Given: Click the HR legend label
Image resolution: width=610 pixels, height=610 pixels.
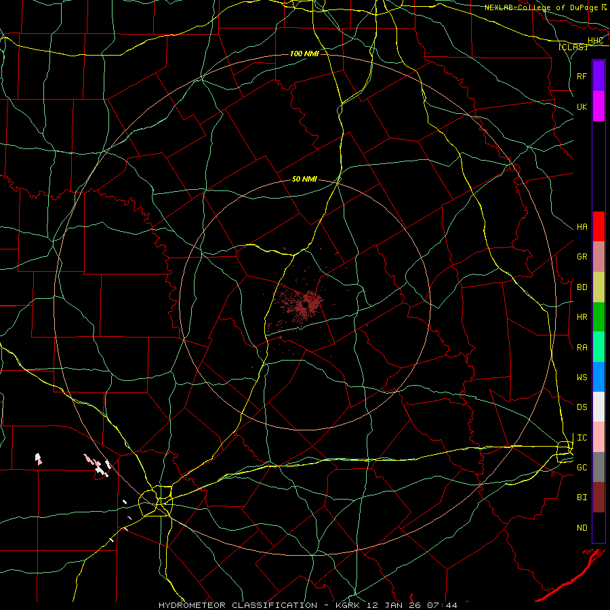Looking at the screenshot, I should click(582, 317).
